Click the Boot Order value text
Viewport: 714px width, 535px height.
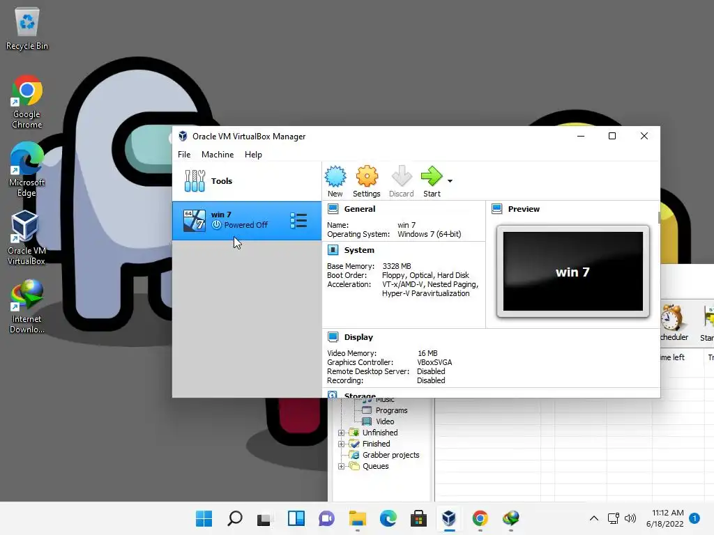pyautogui.click(x=425, y=275)
